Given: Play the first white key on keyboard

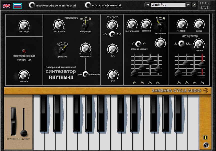Looking at the screenshot, I should click(x=39, y=142).
